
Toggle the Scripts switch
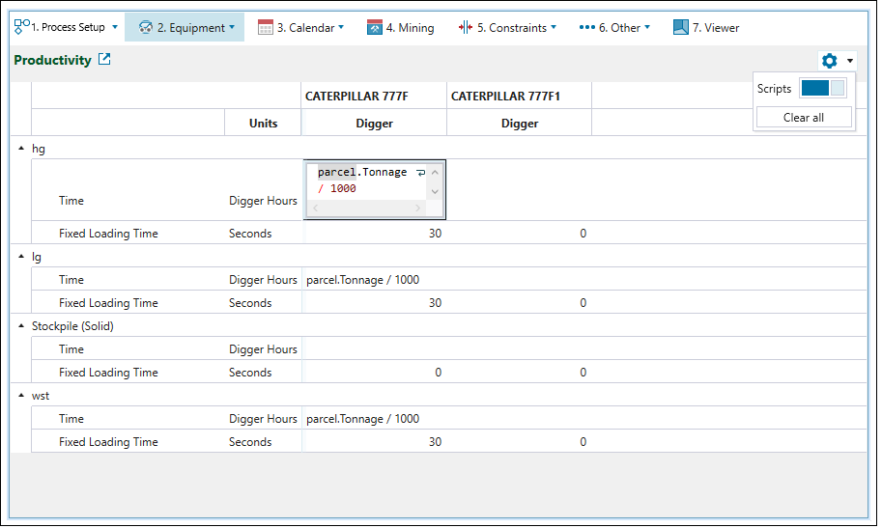tap(822, 88)
